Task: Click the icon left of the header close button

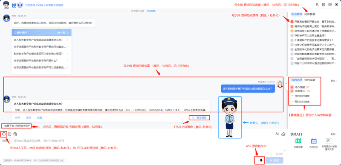Action: pos(330,5)
